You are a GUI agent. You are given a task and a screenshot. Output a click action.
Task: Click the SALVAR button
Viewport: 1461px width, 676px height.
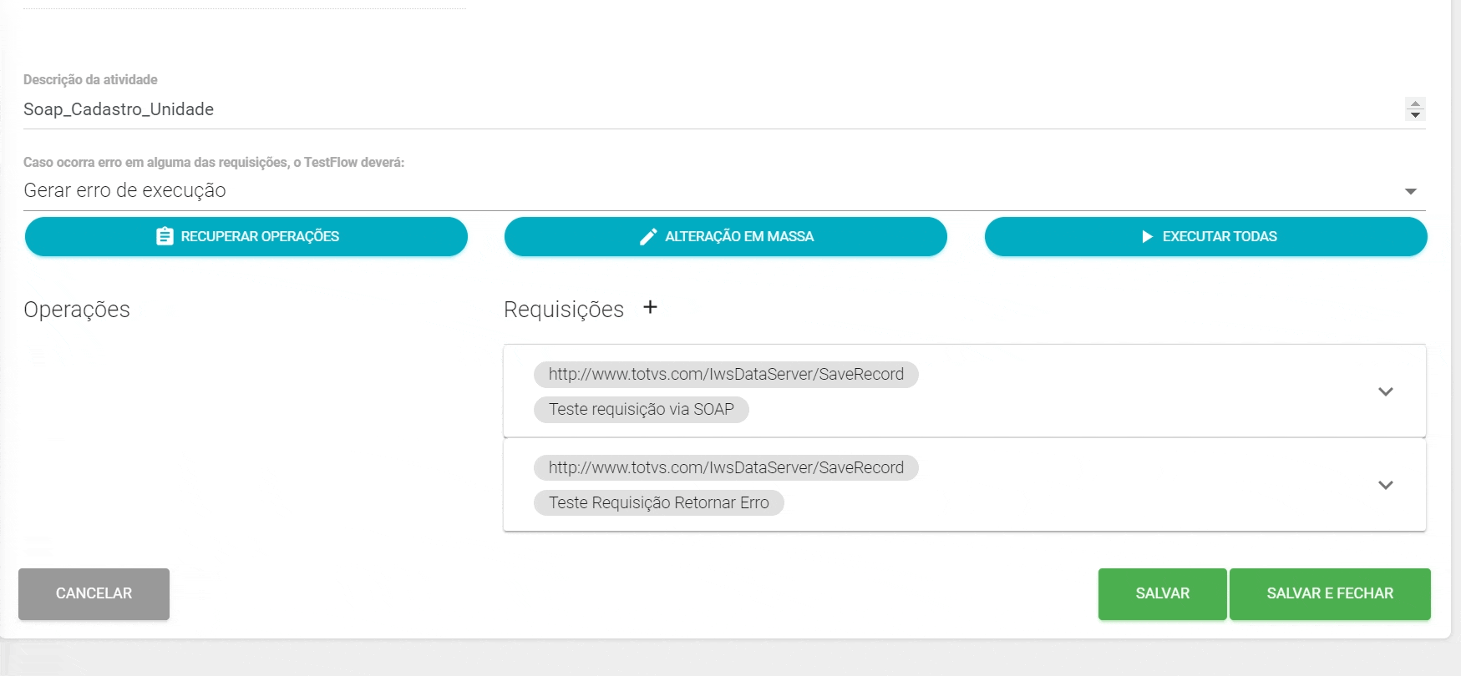click(1162, 593)
